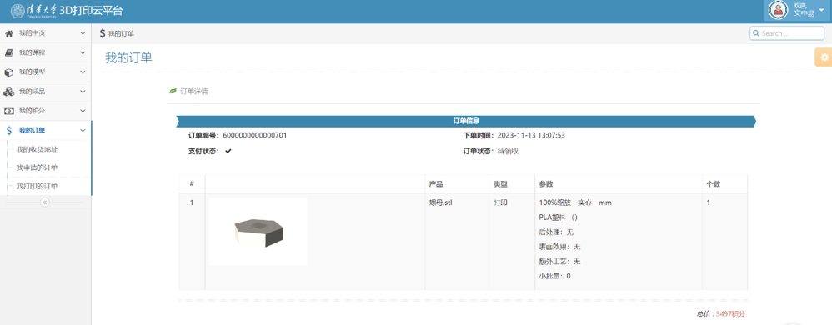The height and width of the screenshot is (325, 832).
Task: Click the dollar icon beside sidebar 我的订单
Action: tap(8, 131)
